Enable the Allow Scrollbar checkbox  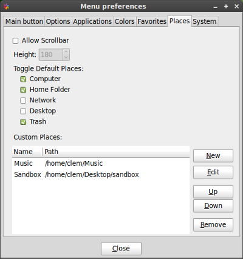(16, 41)
